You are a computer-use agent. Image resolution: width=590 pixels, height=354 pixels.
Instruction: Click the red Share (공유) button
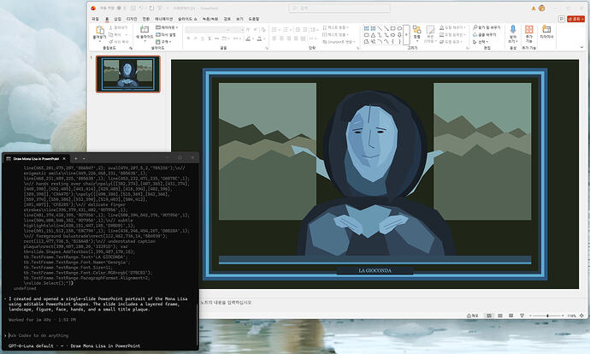pos(575,19)
